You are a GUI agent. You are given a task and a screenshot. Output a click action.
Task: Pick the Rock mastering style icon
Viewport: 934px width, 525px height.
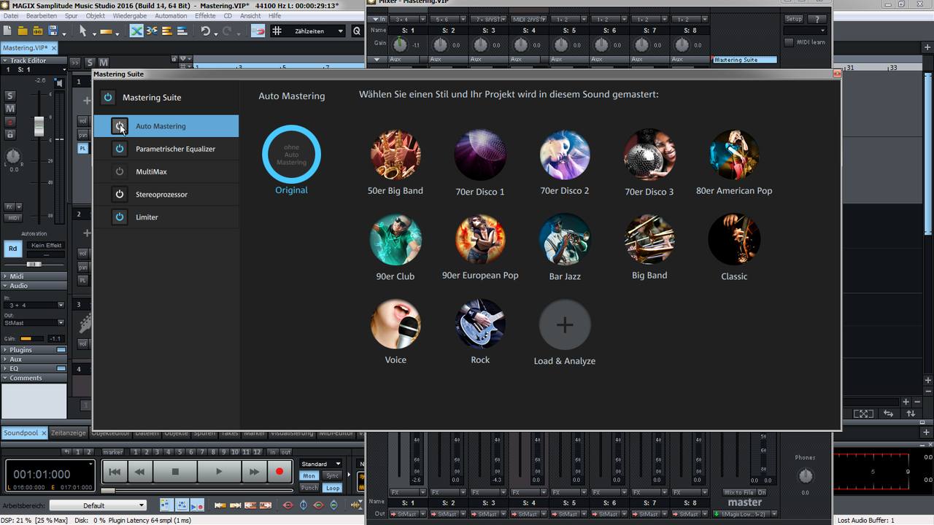click(480, 324)
